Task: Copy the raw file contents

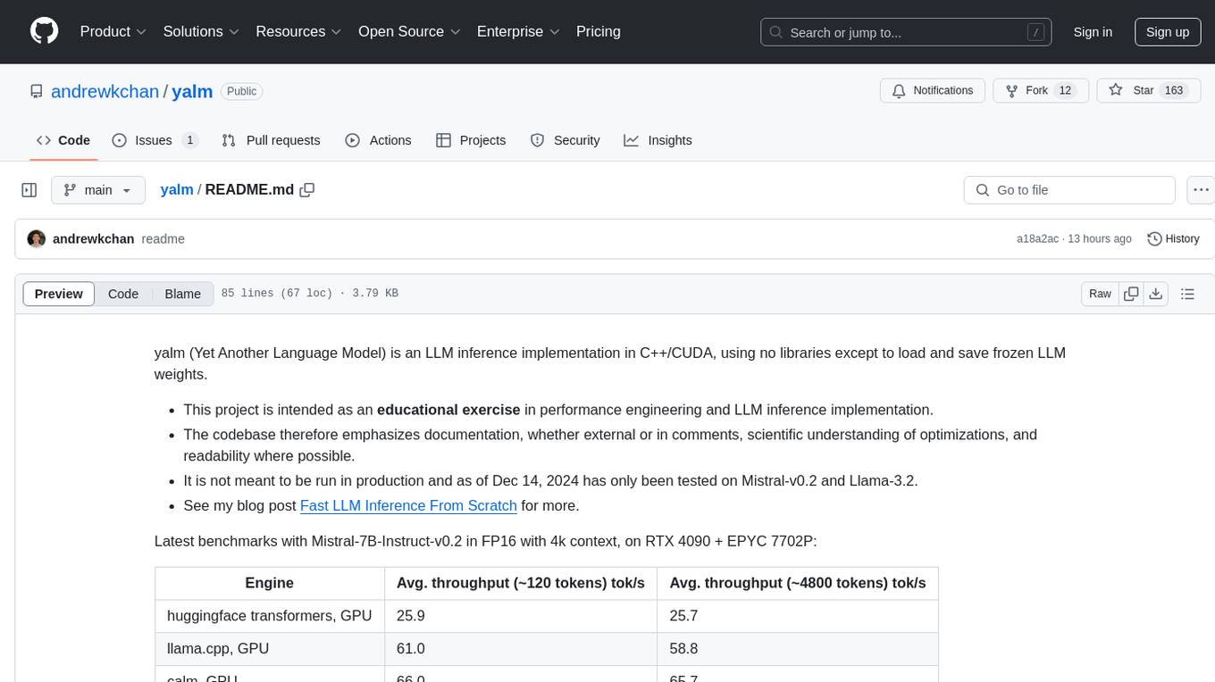Action: click(1131, 294)
